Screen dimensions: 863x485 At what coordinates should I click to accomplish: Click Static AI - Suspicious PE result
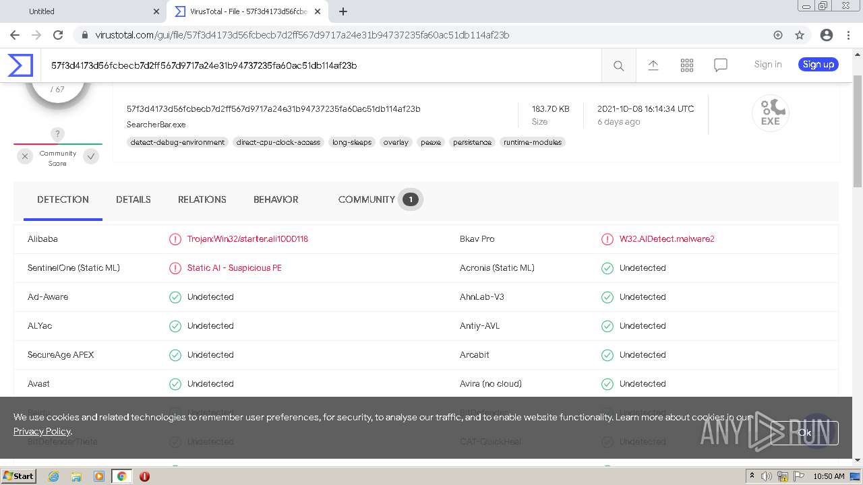235,268
